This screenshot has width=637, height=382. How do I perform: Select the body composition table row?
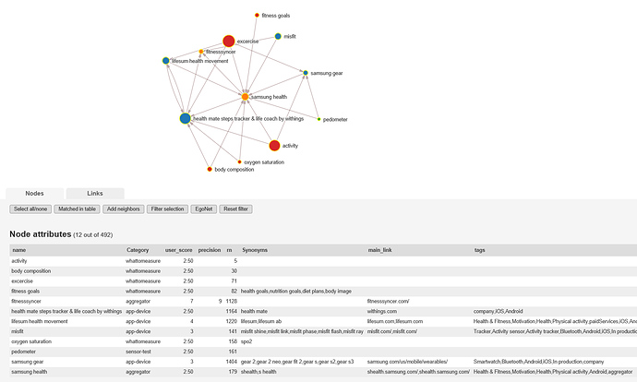coord(323,271)
